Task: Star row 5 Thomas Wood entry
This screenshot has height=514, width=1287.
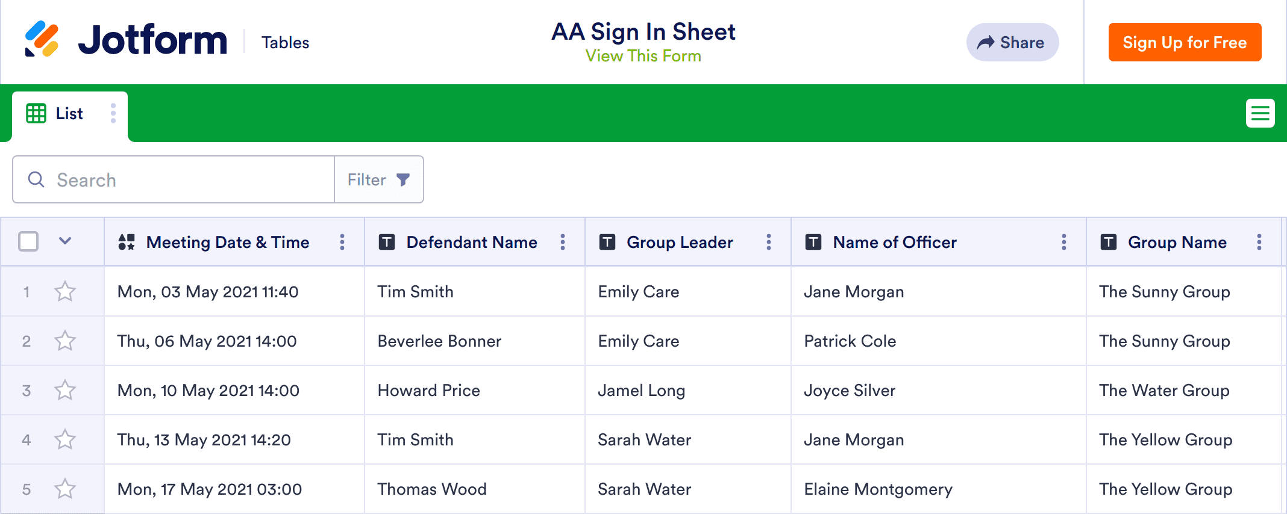Action: (65, 489)
